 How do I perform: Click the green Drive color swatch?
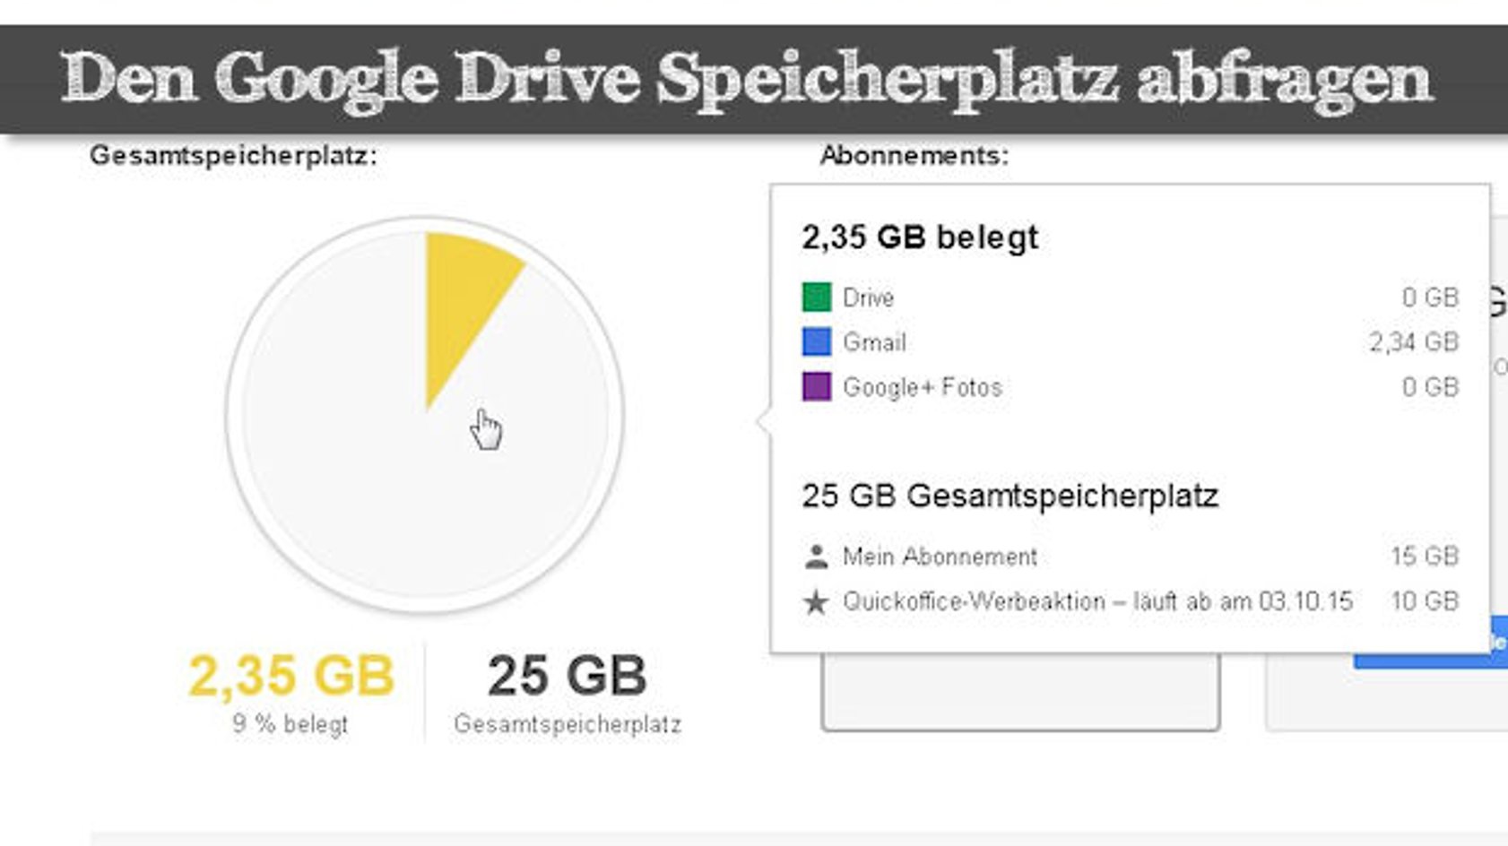[x=816, y=297]
